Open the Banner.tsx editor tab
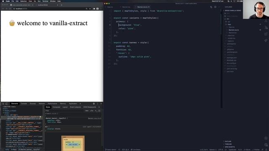Viewport: 269px width, 151px height. 126,7
